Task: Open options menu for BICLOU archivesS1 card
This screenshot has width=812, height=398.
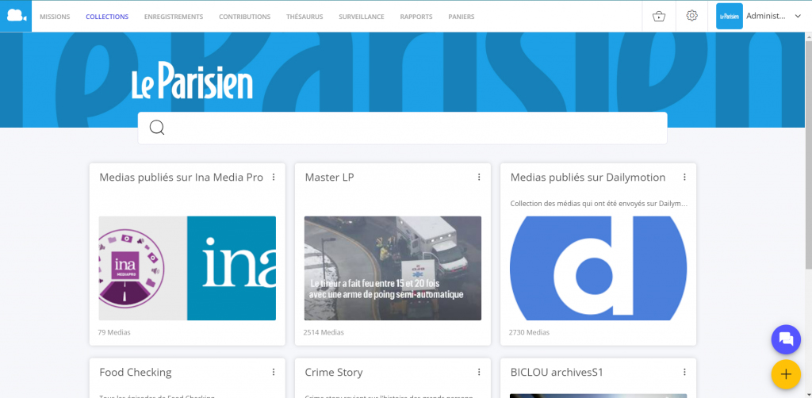Action: click(x=684, y=372)
